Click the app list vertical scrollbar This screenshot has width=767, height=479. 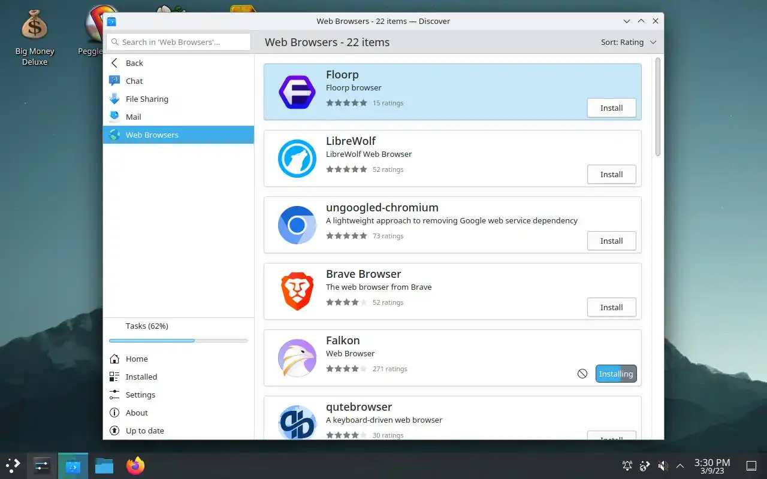pyautogui.click(x=657, y=107)
